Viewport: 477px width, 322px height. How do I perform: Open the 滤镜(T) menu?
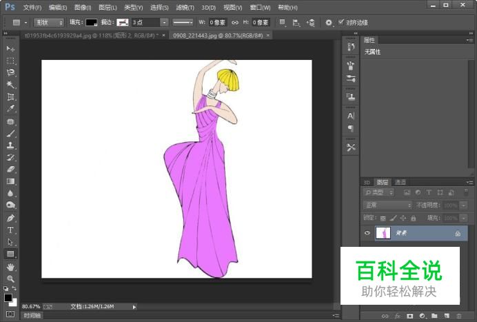click(185, 8)
